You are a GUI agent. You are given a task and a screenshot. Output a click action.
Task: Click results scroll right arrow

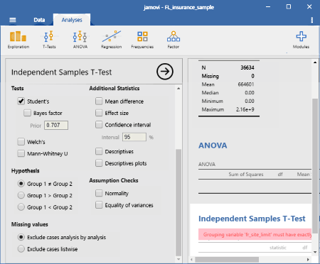308,260
